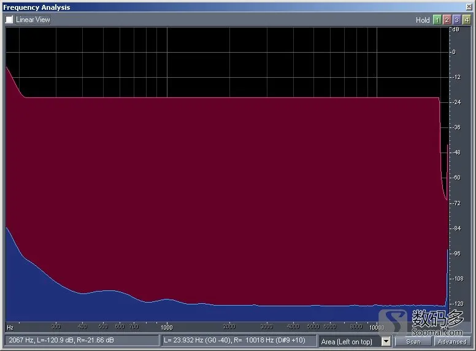Image resolution: width=476 pixels, height=351 pixels.
Task: Click the 2000 Hz axis label
Action: [x=229, y=326]
